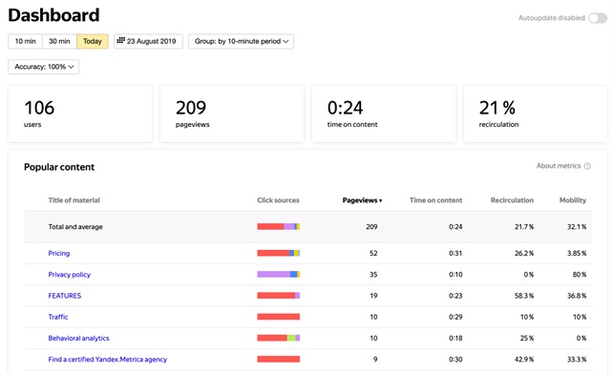Click the 0:29 time value for Traffic

(455, 317)
